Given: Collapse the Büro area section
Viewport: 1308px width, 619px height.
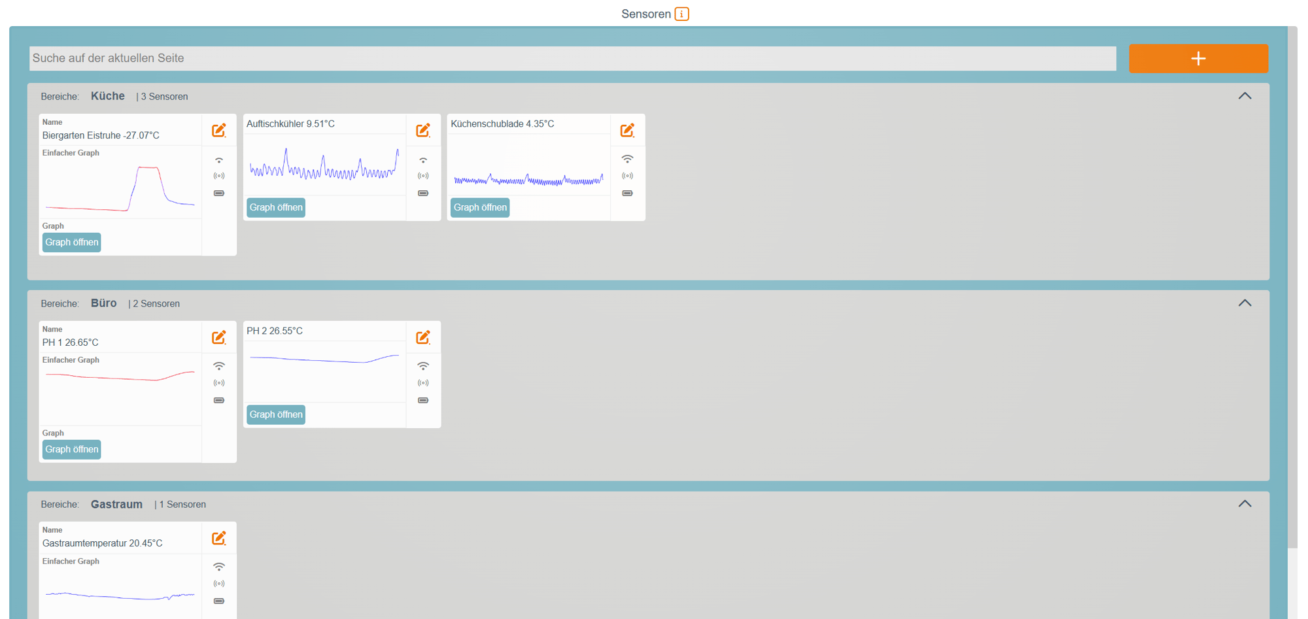Looking at the screenshot, I should 1245,303.
